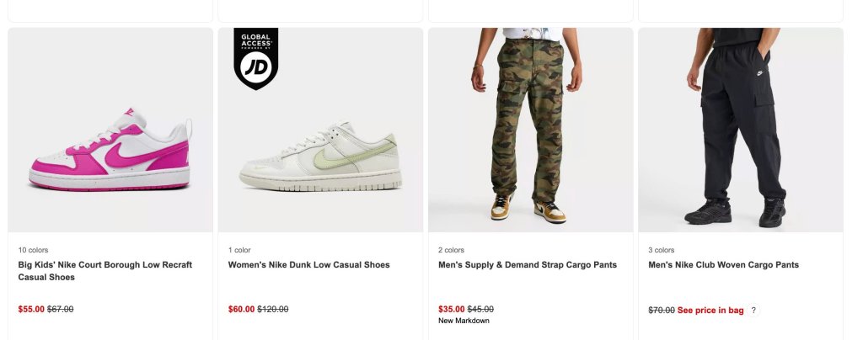863x340 pixels.
Task: Open Women's Nike Dunk Low Casual Shoes link
Action: (x=309, y=265)
